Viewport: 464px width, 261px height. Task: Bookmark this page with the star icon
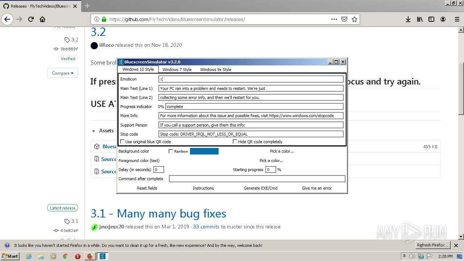pos(355,19)
